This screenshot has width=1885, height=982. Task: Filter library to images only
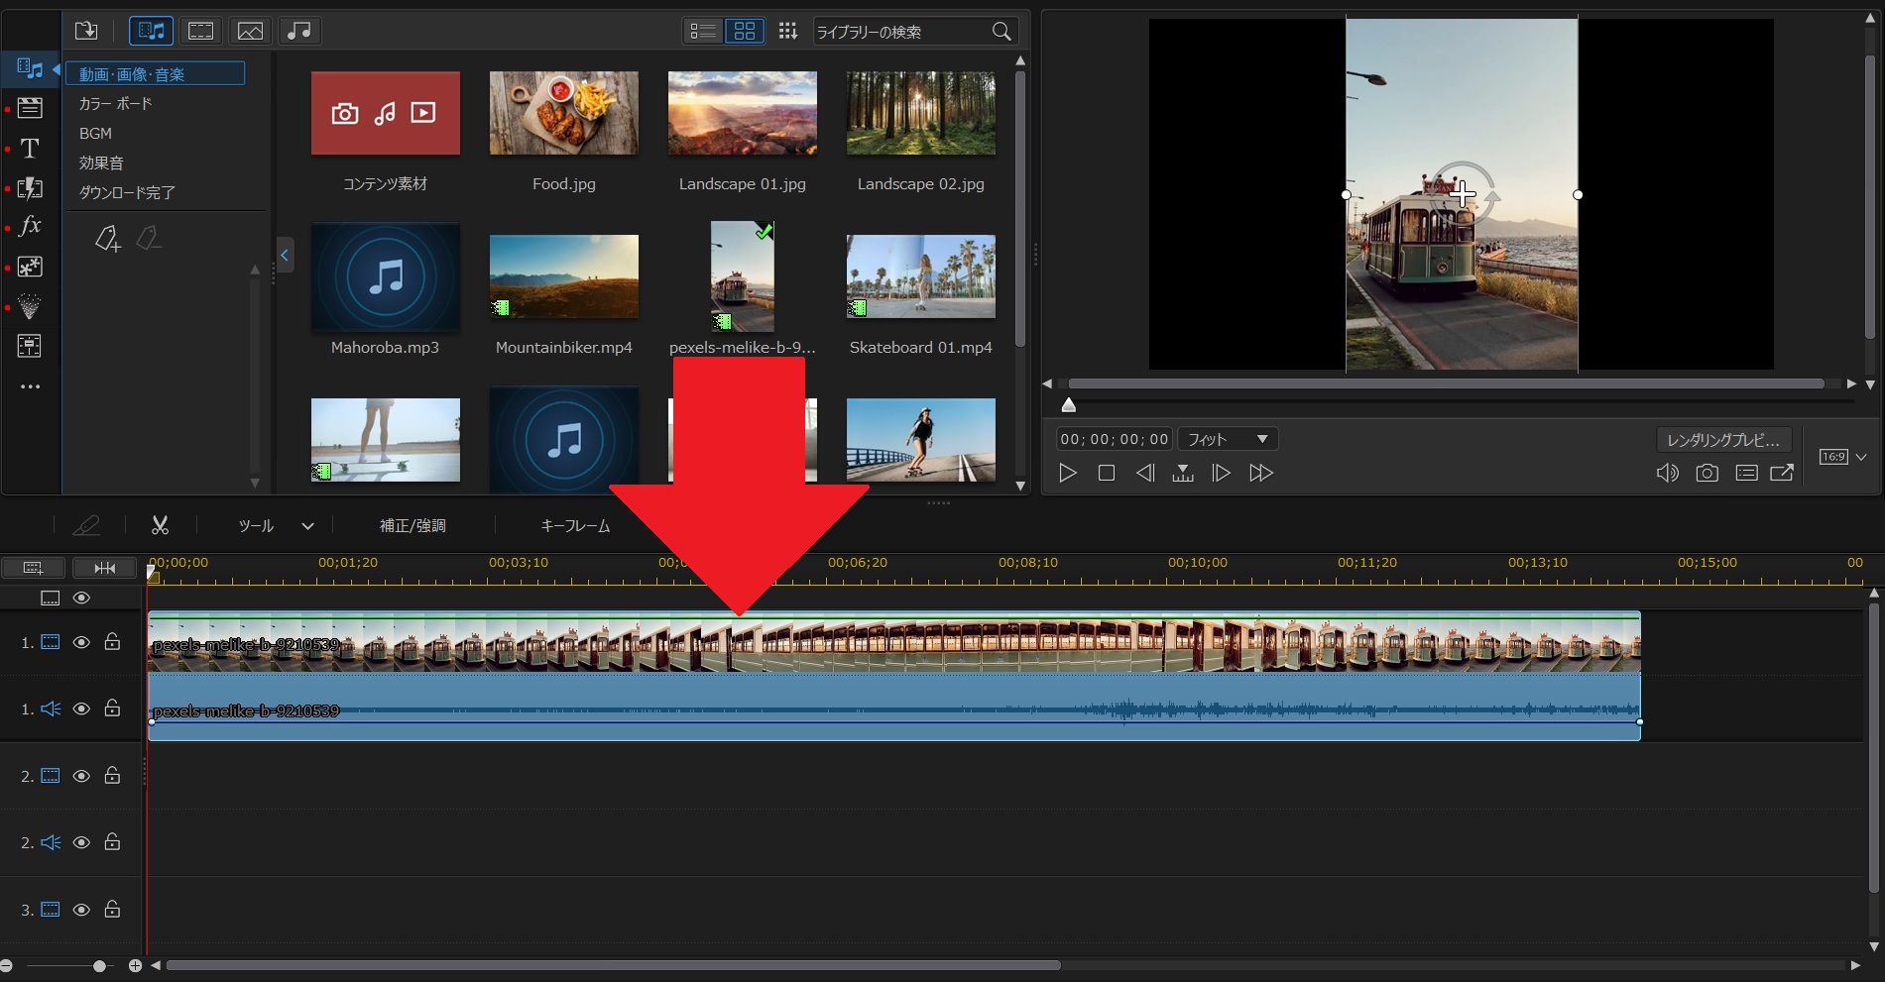point(251,31)
